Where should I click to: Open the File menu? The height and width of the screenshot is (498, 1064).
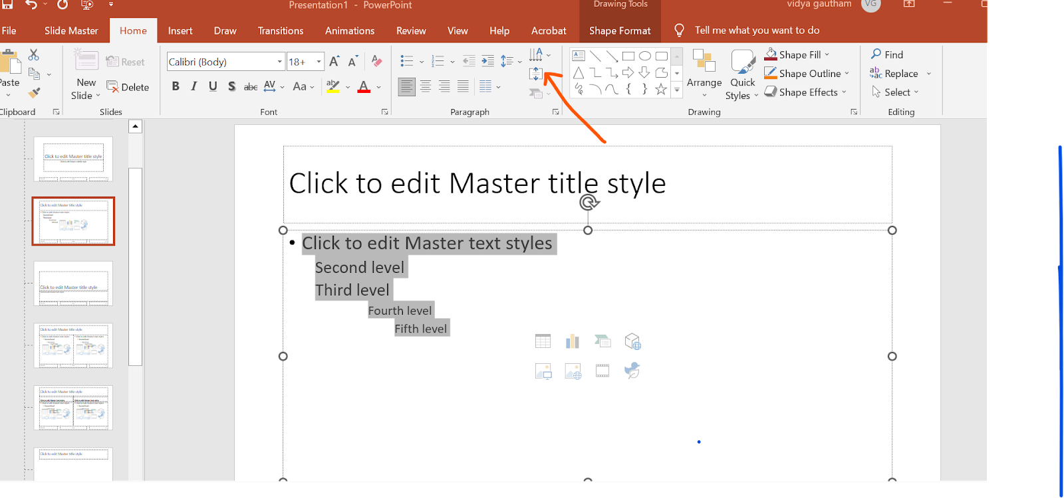coord(9,31)
